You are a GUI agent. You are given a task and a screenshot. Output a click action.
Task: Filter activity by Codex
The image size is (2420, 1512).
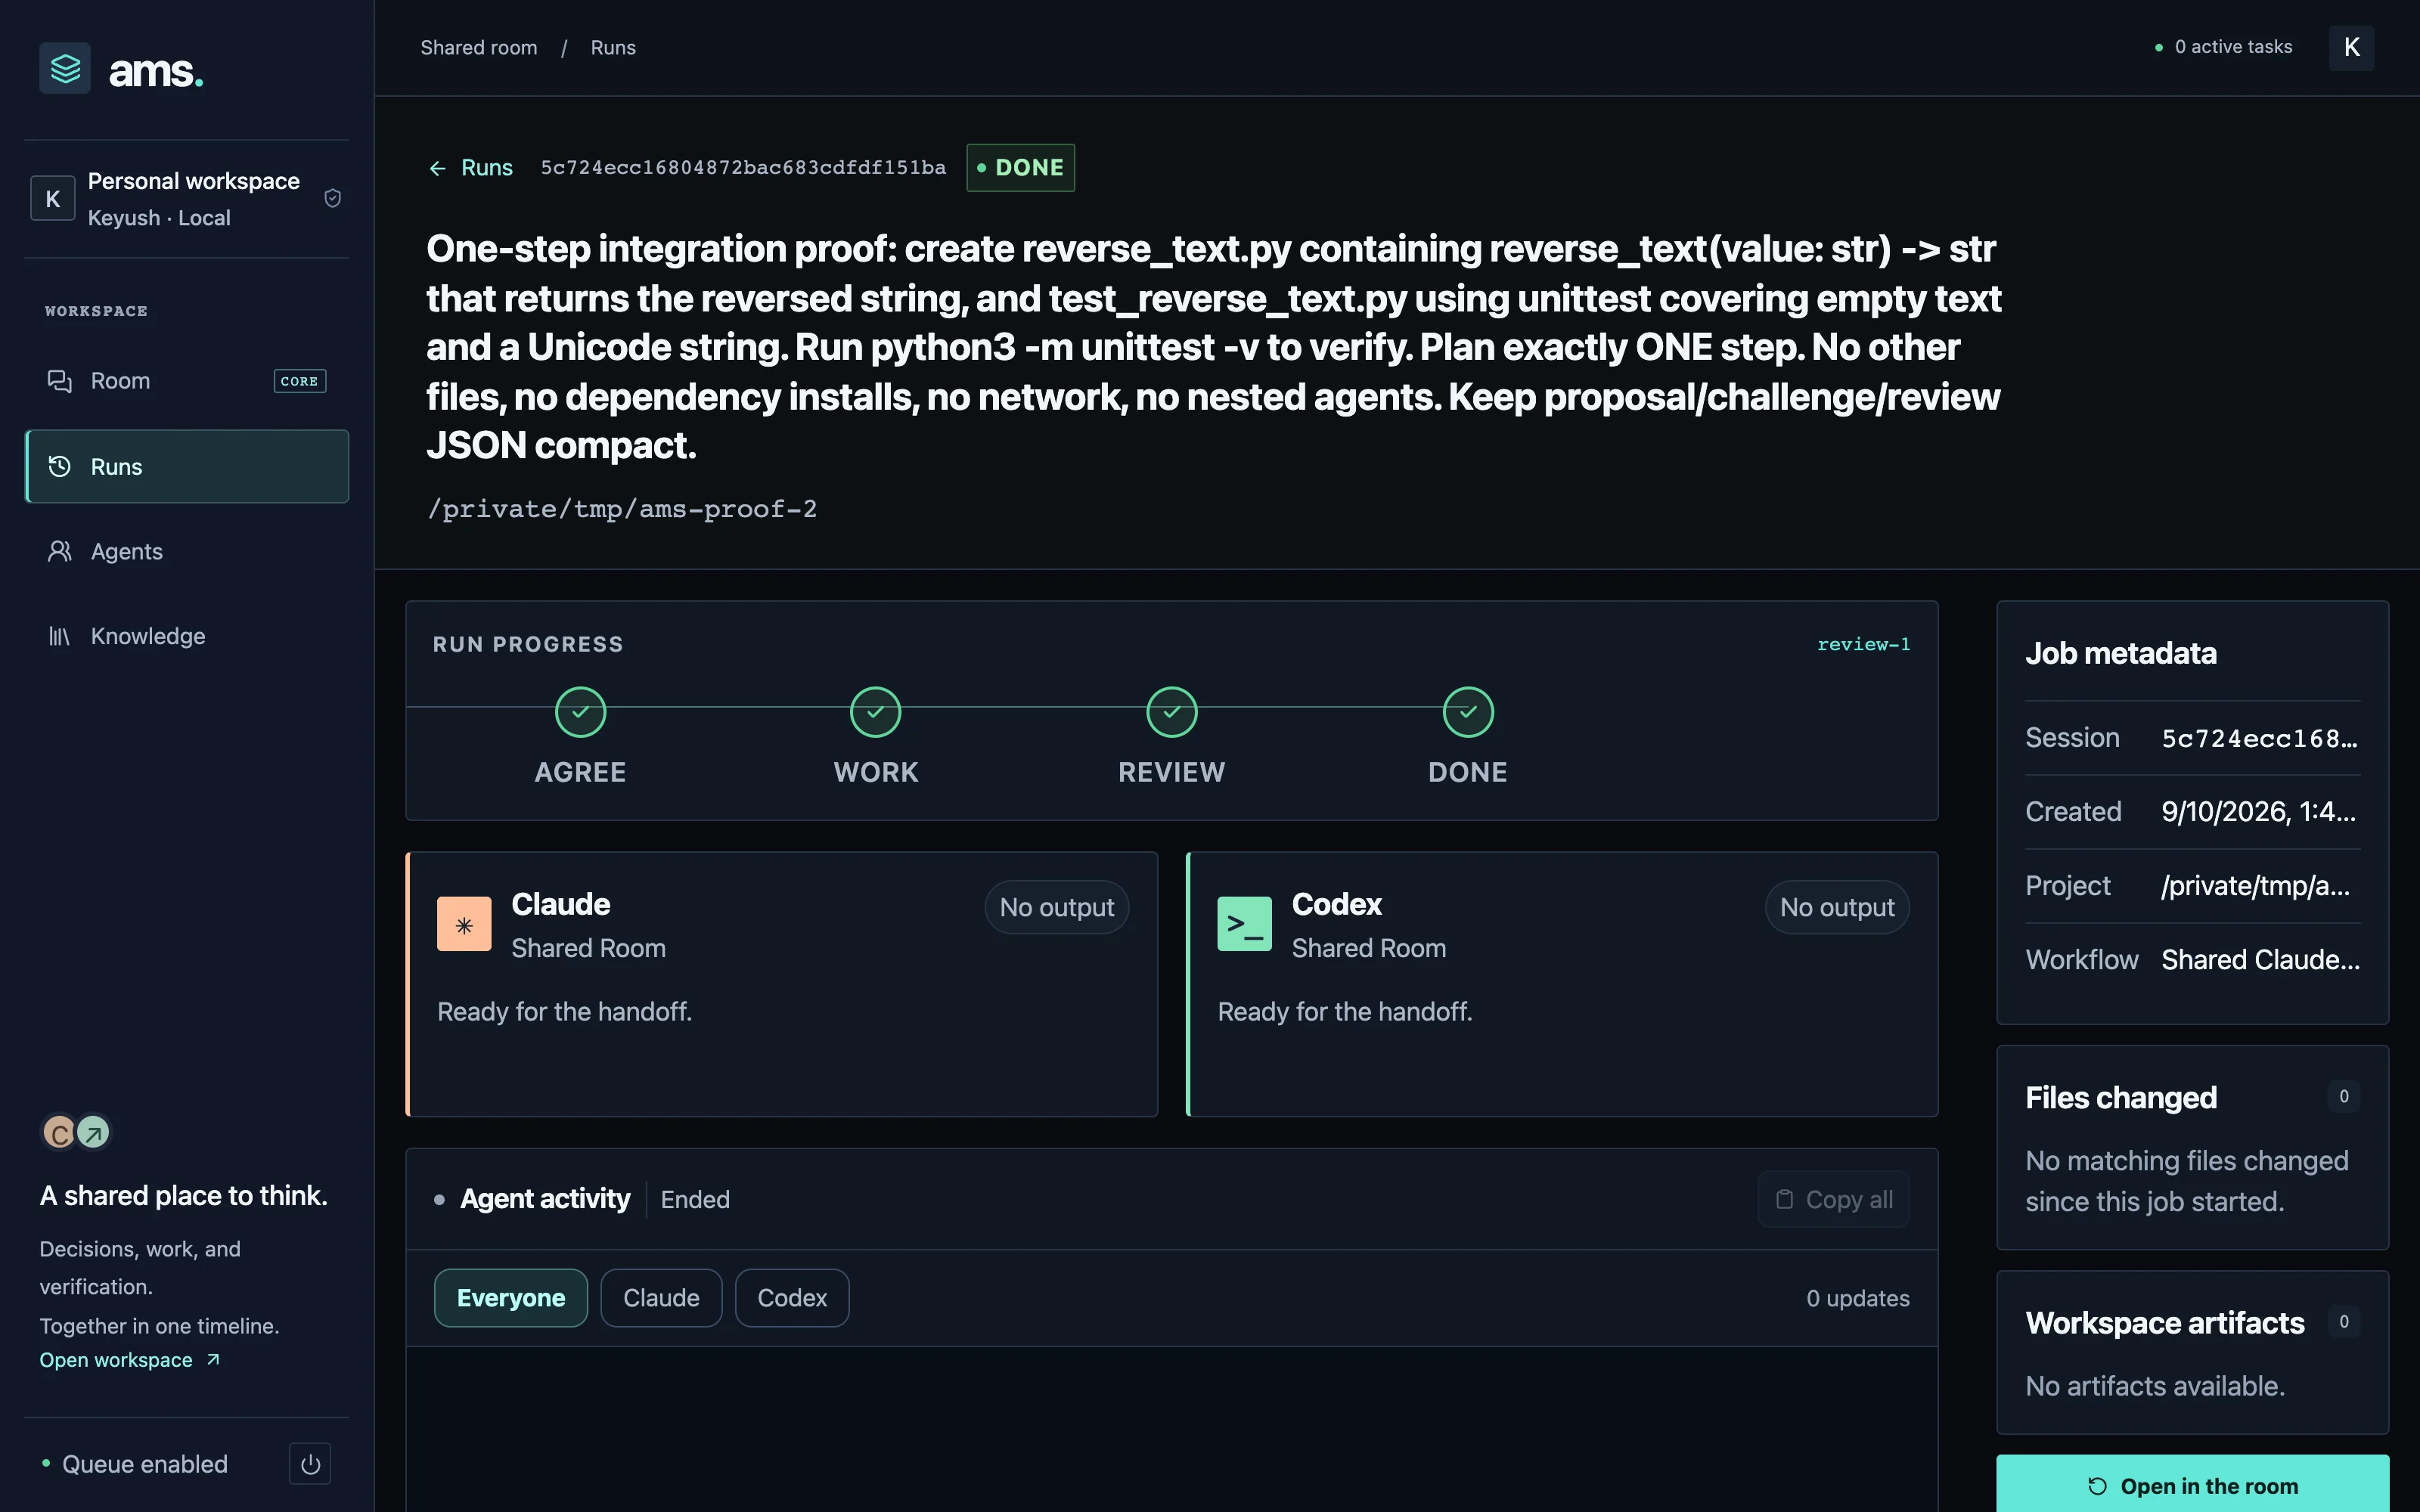[x=792, y=1298]
